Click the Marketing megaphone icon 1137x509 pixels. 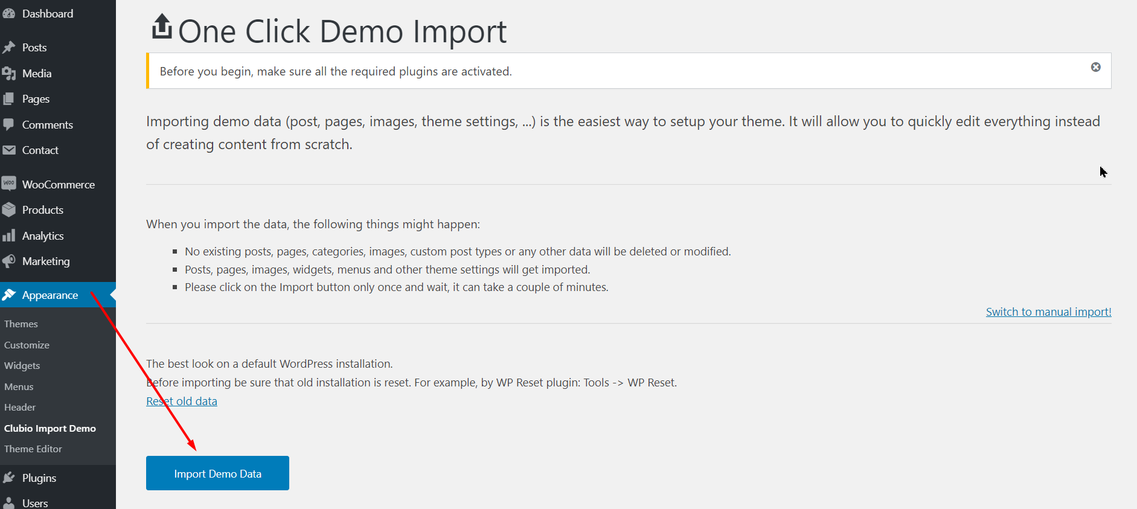9,261
